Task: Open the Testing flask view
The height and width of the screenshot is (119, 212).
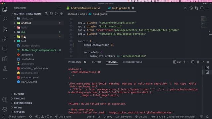Action: [5, 68]
